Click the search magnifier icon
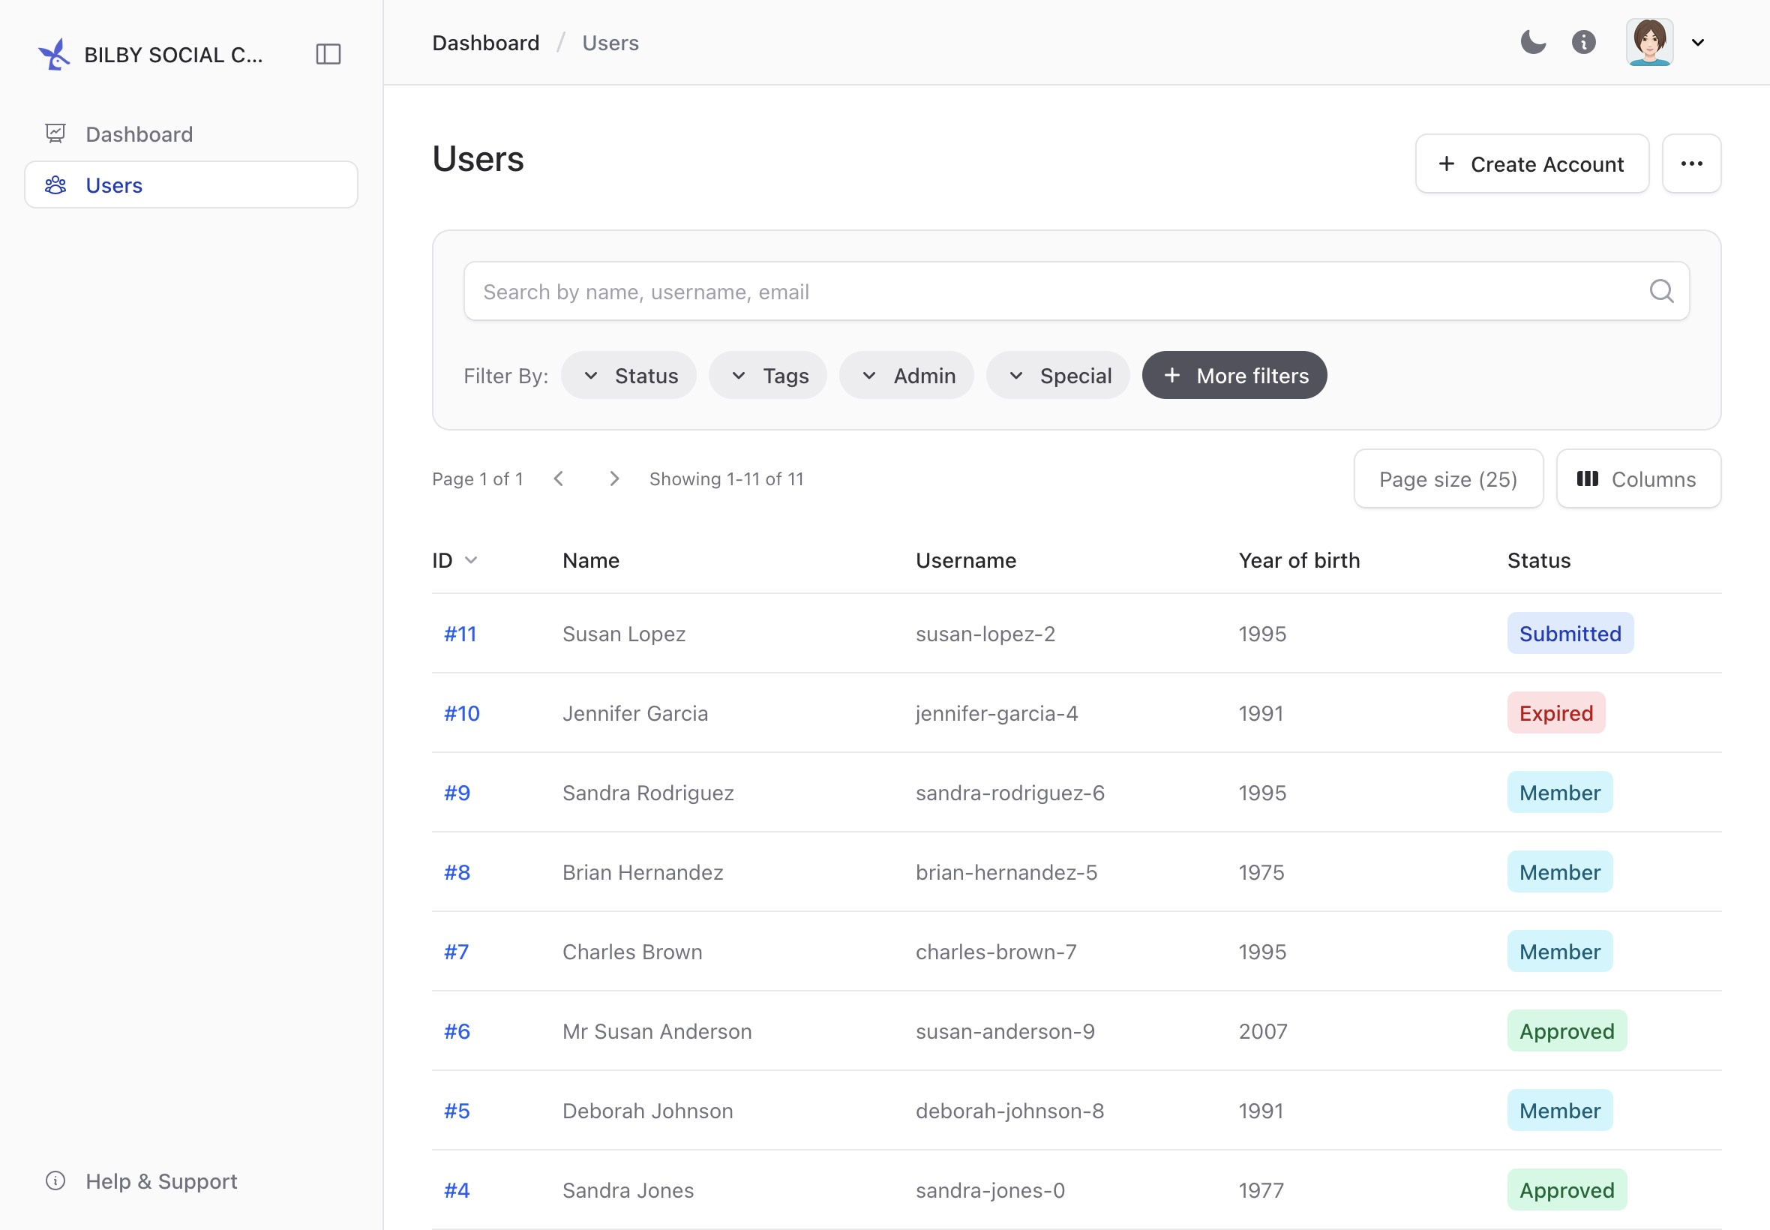The image size is (1770, 1230). pos(1661,291)
